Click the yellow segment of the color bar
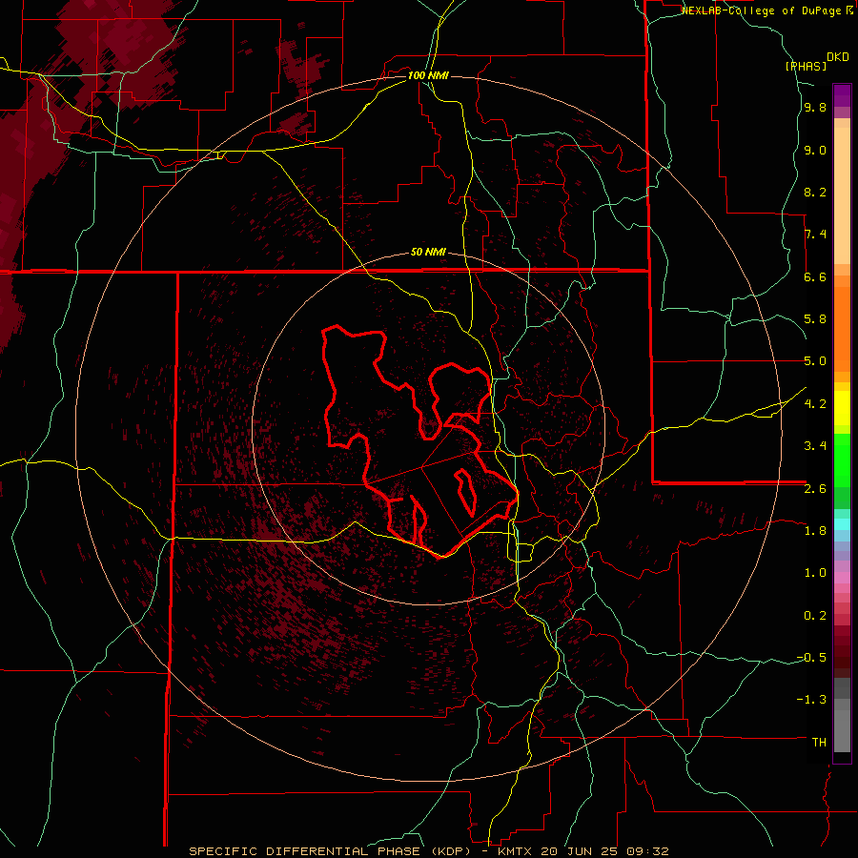The width and height of the screenshot is (858, 858). tap(842, 408)
